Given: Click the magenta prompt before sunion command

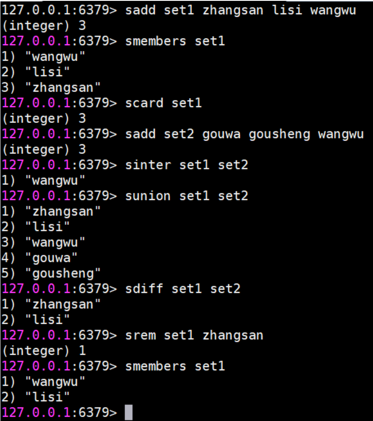Looking at the screenshot, I should 59,196.
